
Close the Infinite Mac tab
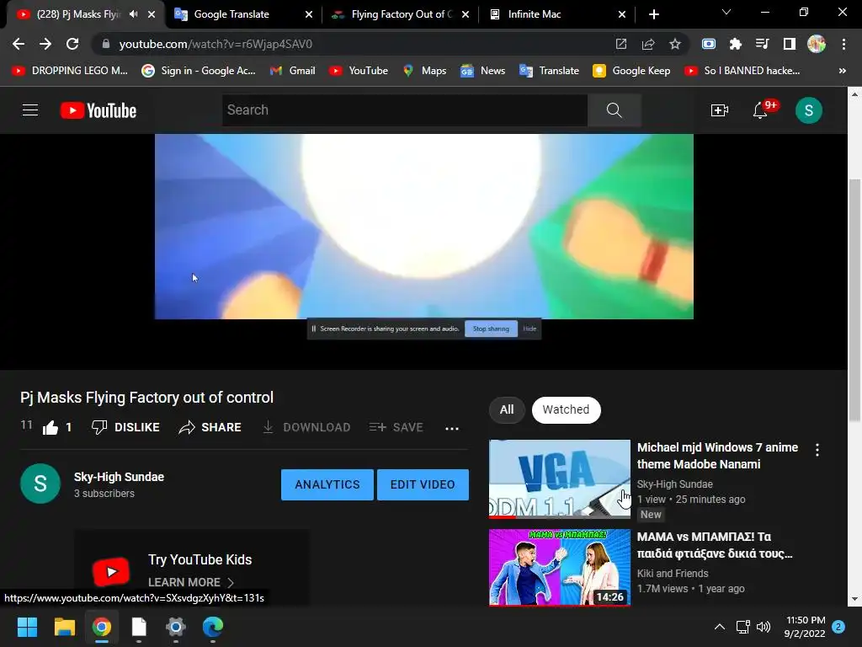tap(622, 14)
